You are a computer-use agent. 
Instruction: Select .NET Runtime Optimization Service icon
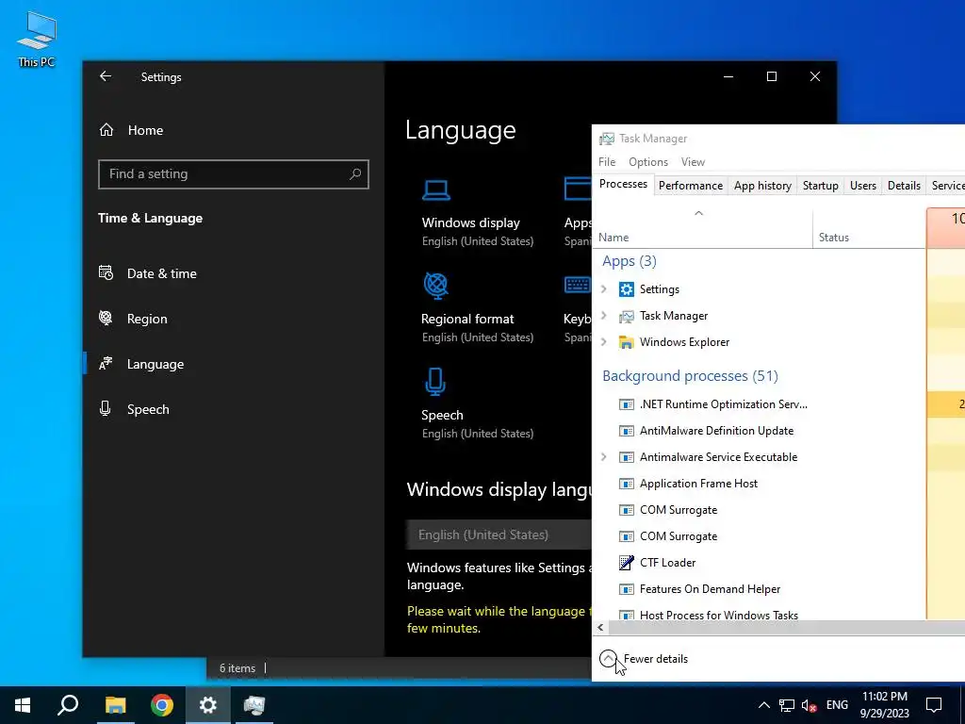click(627, 404)
